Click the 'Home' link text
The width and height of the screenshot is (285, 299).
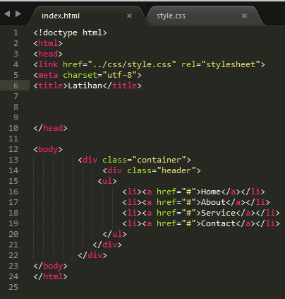tap(211, 192)
